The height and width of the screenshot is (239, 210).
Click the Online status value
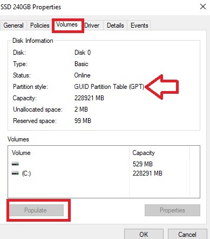82,75
